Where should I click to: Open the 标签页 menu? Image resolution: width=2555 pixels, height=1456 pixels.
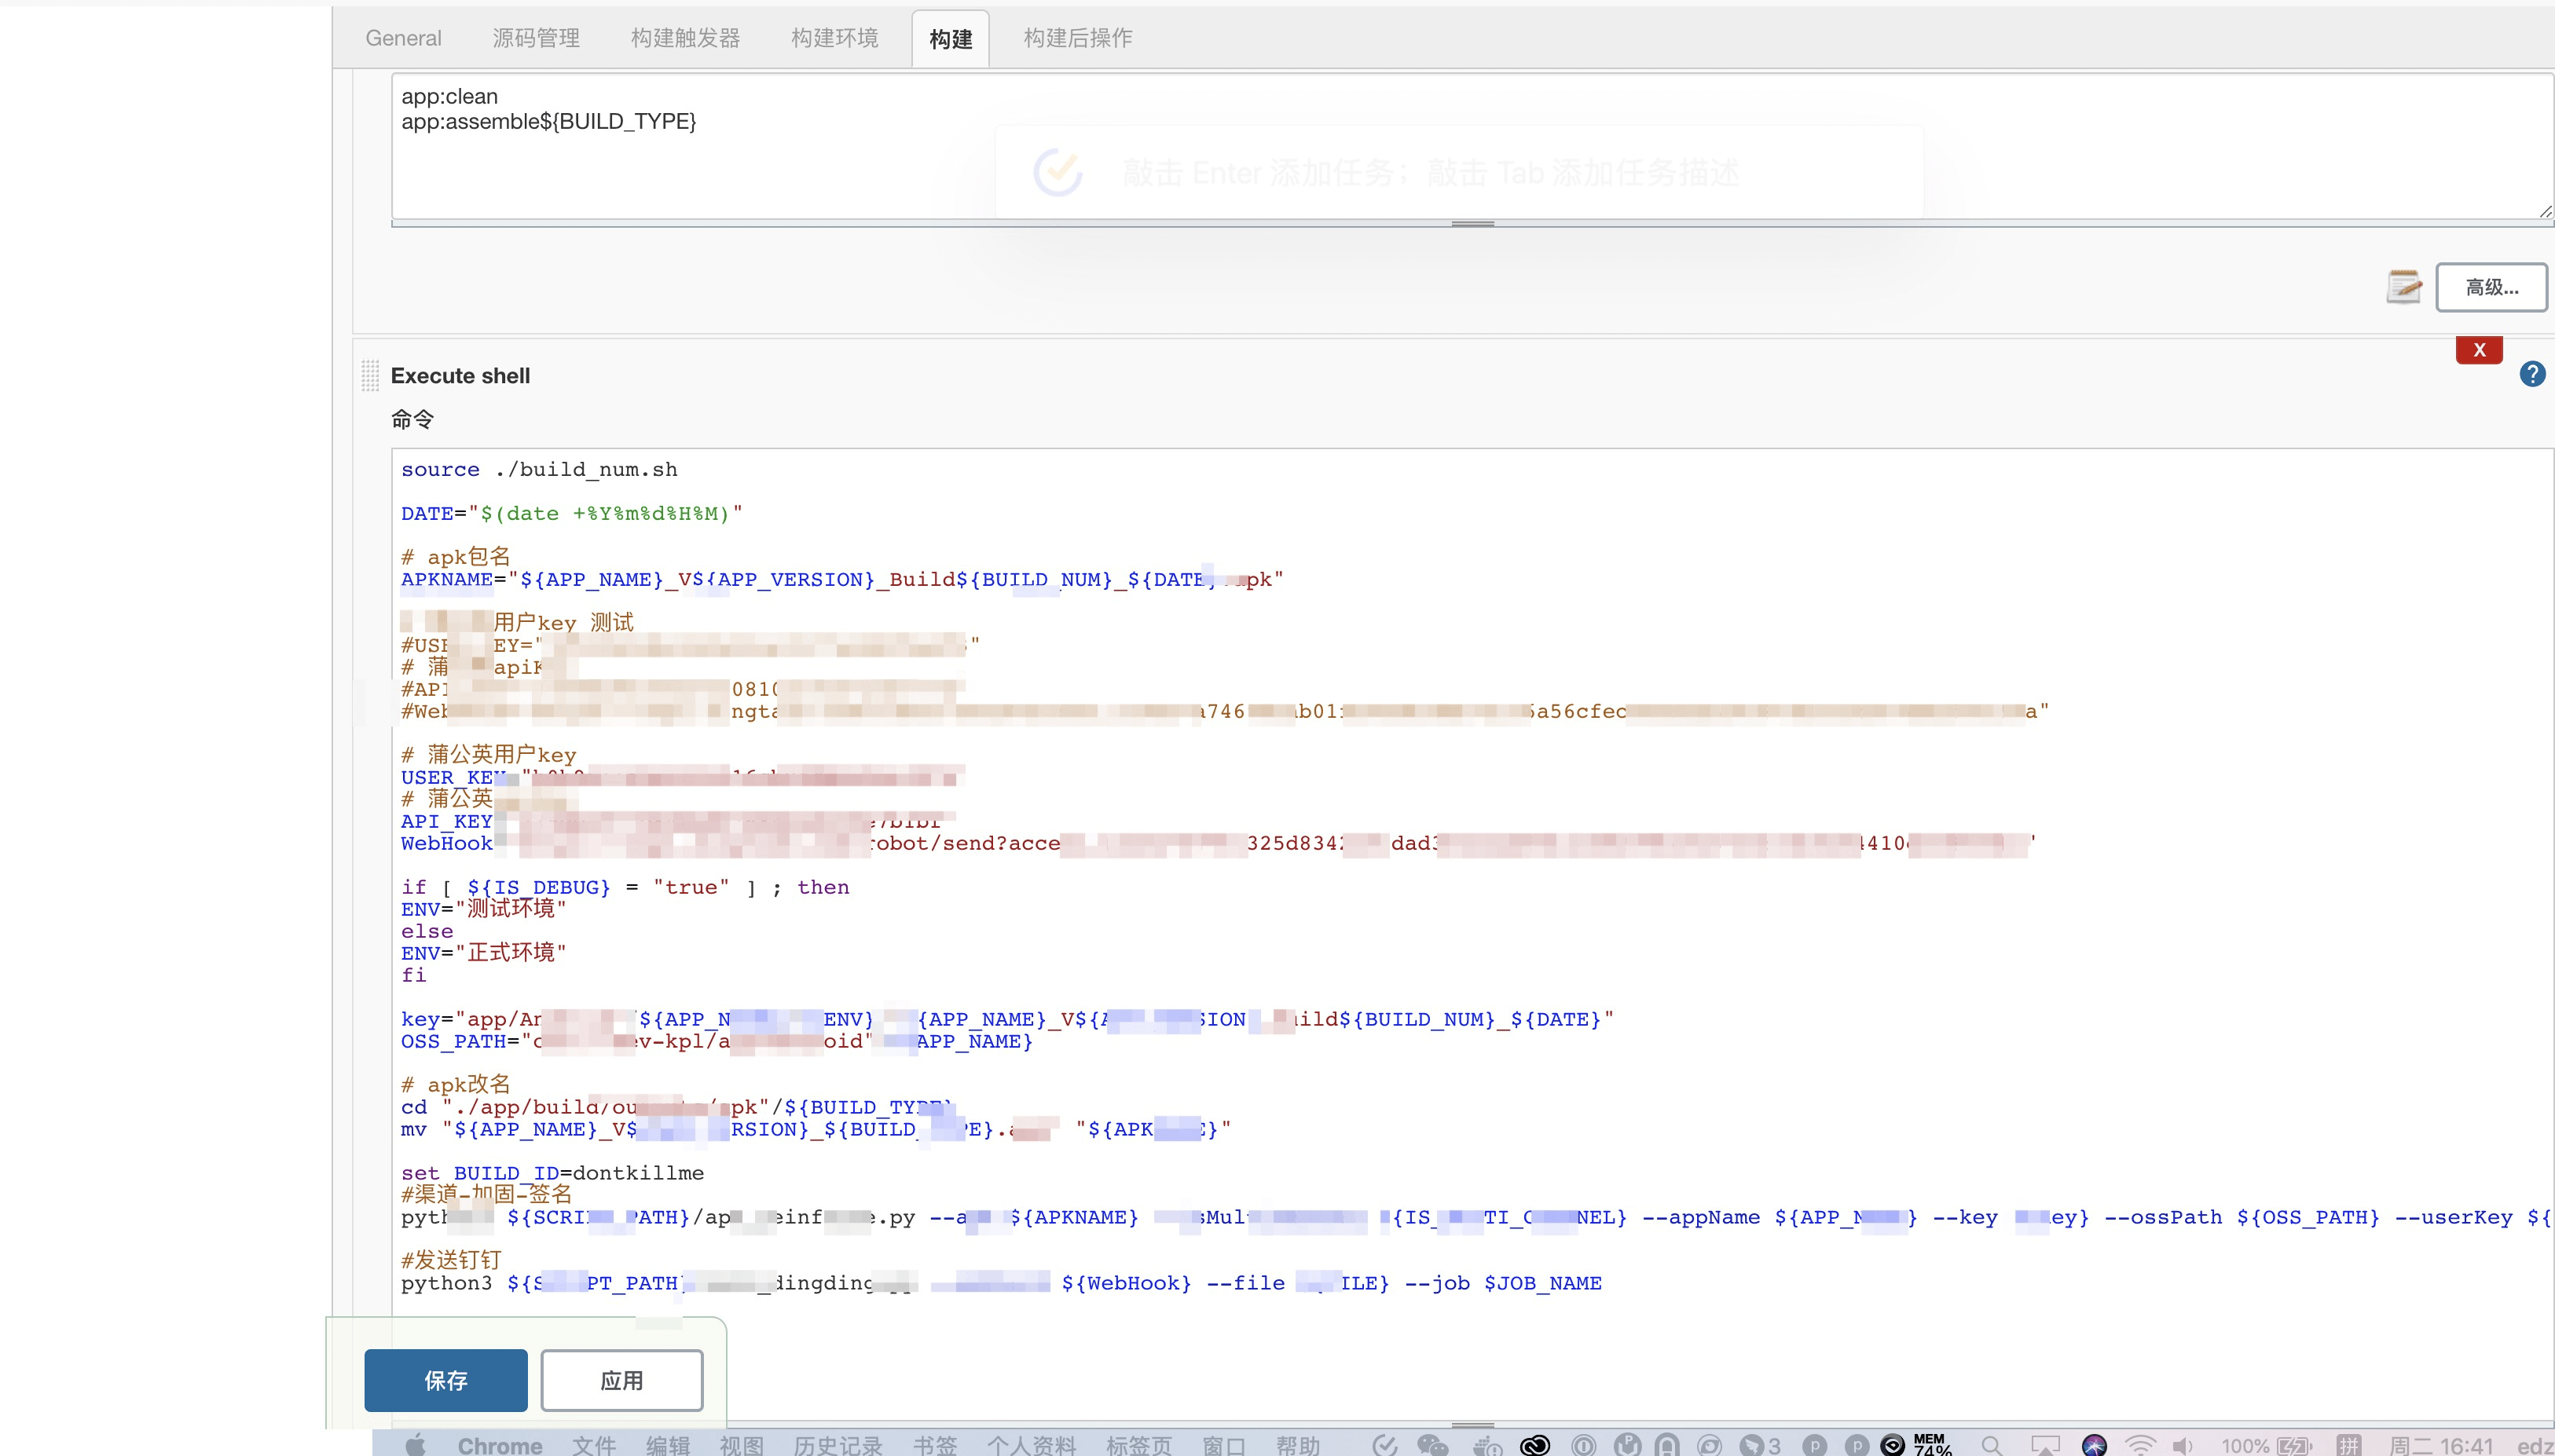(1138, 1446)
